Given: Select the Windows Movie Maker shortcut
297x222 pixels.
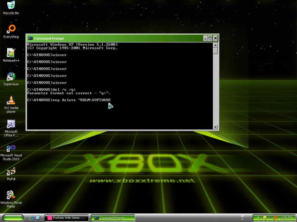Looking at the screenshot, I should [11, 199].
